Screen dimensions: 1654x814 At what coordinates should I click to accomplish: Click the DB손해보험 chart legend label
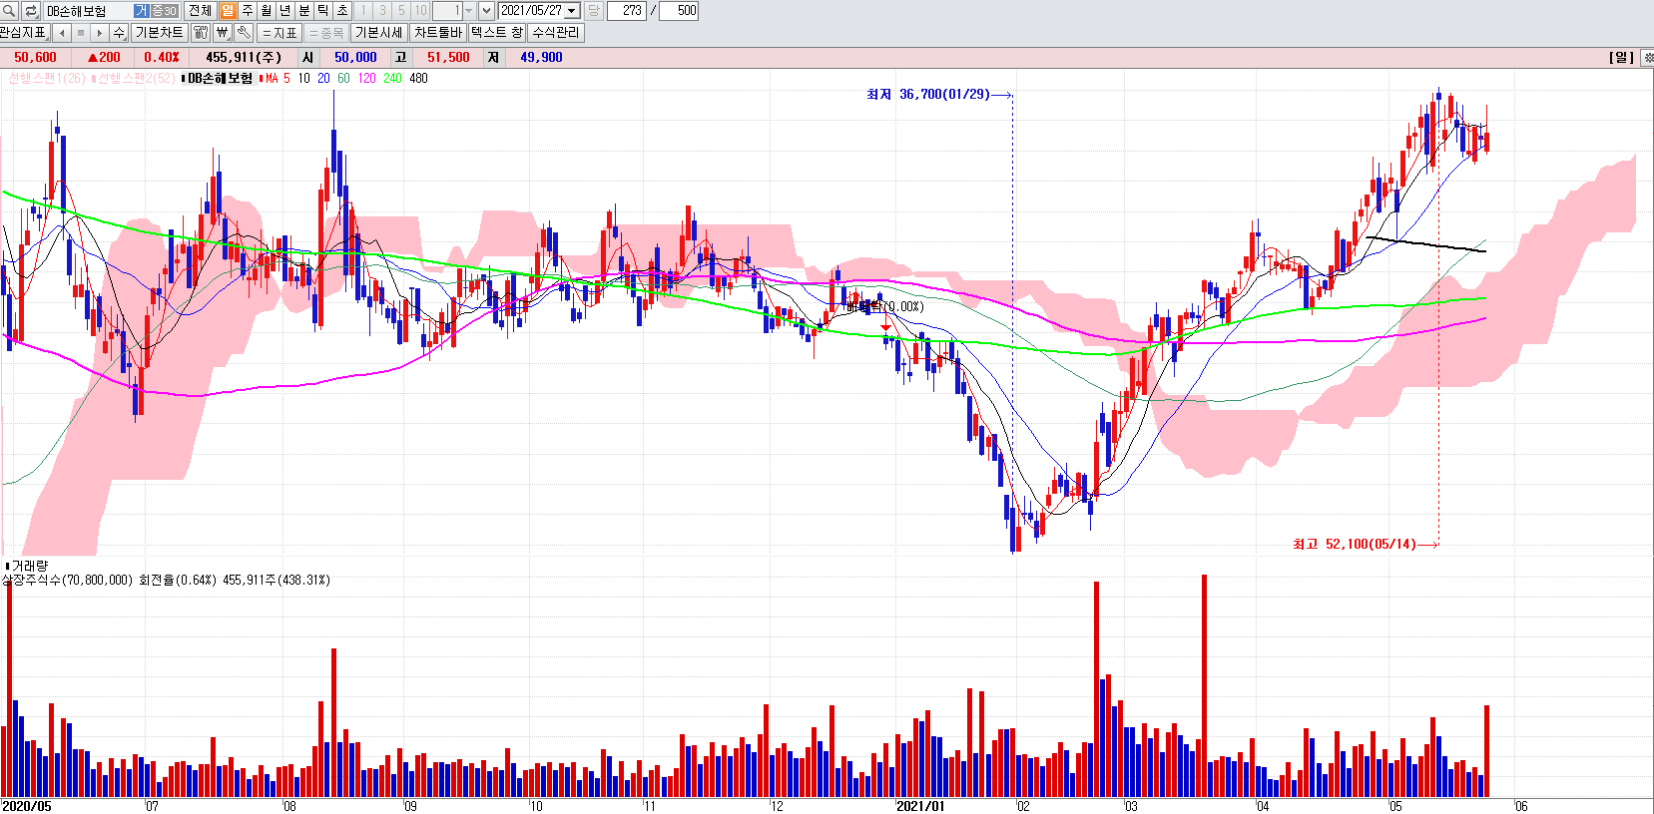pos(221,78)
